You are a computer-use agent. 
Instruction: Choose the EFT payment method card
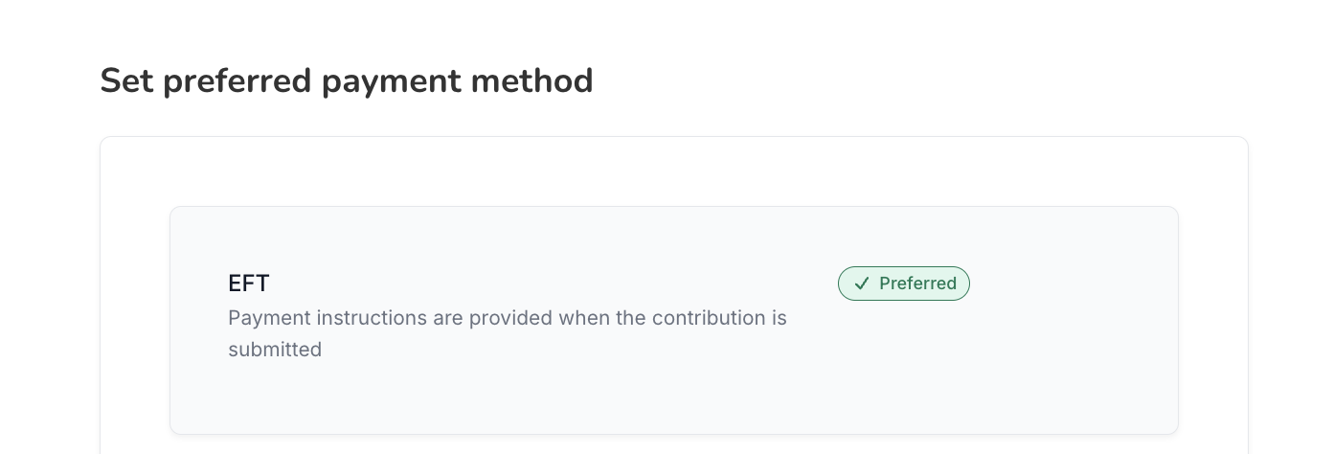[x=674, y=320]
